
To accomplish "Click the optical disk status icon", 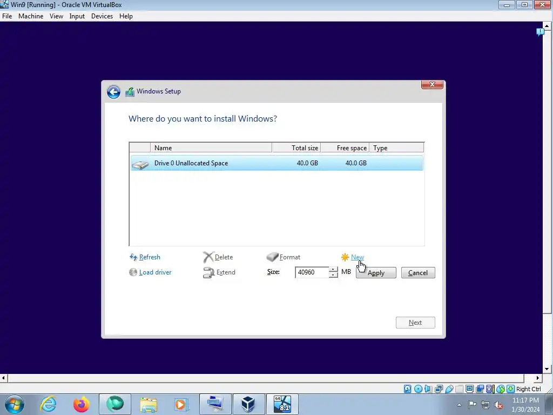I will tap(419, 389).
